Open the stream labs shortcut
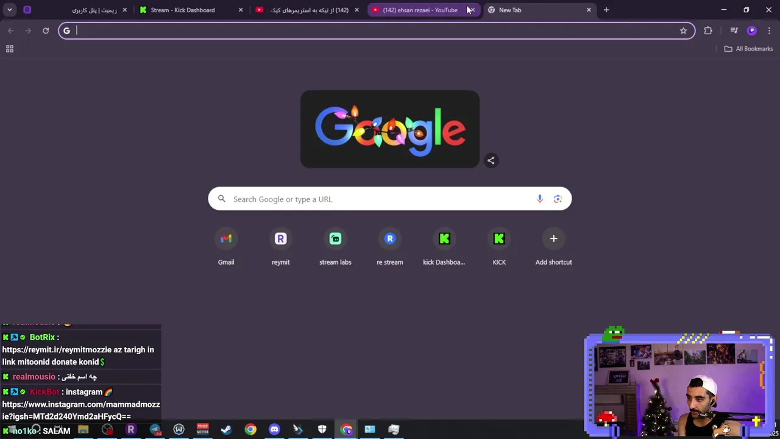The height and width of the screenshot is (439, 780). coord(335,247)
